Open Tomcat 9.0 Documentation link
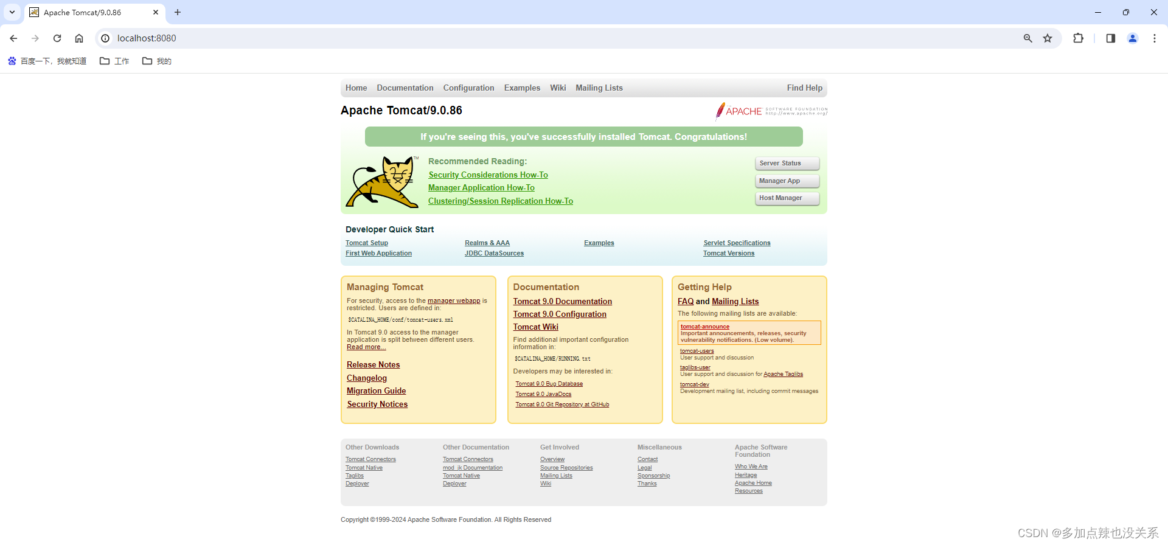Screen dimensions: 1168x545 click(x=563, y=302)
